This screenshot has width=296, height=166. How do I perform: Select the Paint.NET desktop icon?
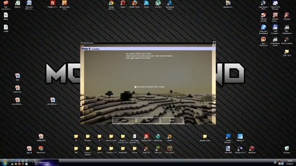[x=228, y=150]
